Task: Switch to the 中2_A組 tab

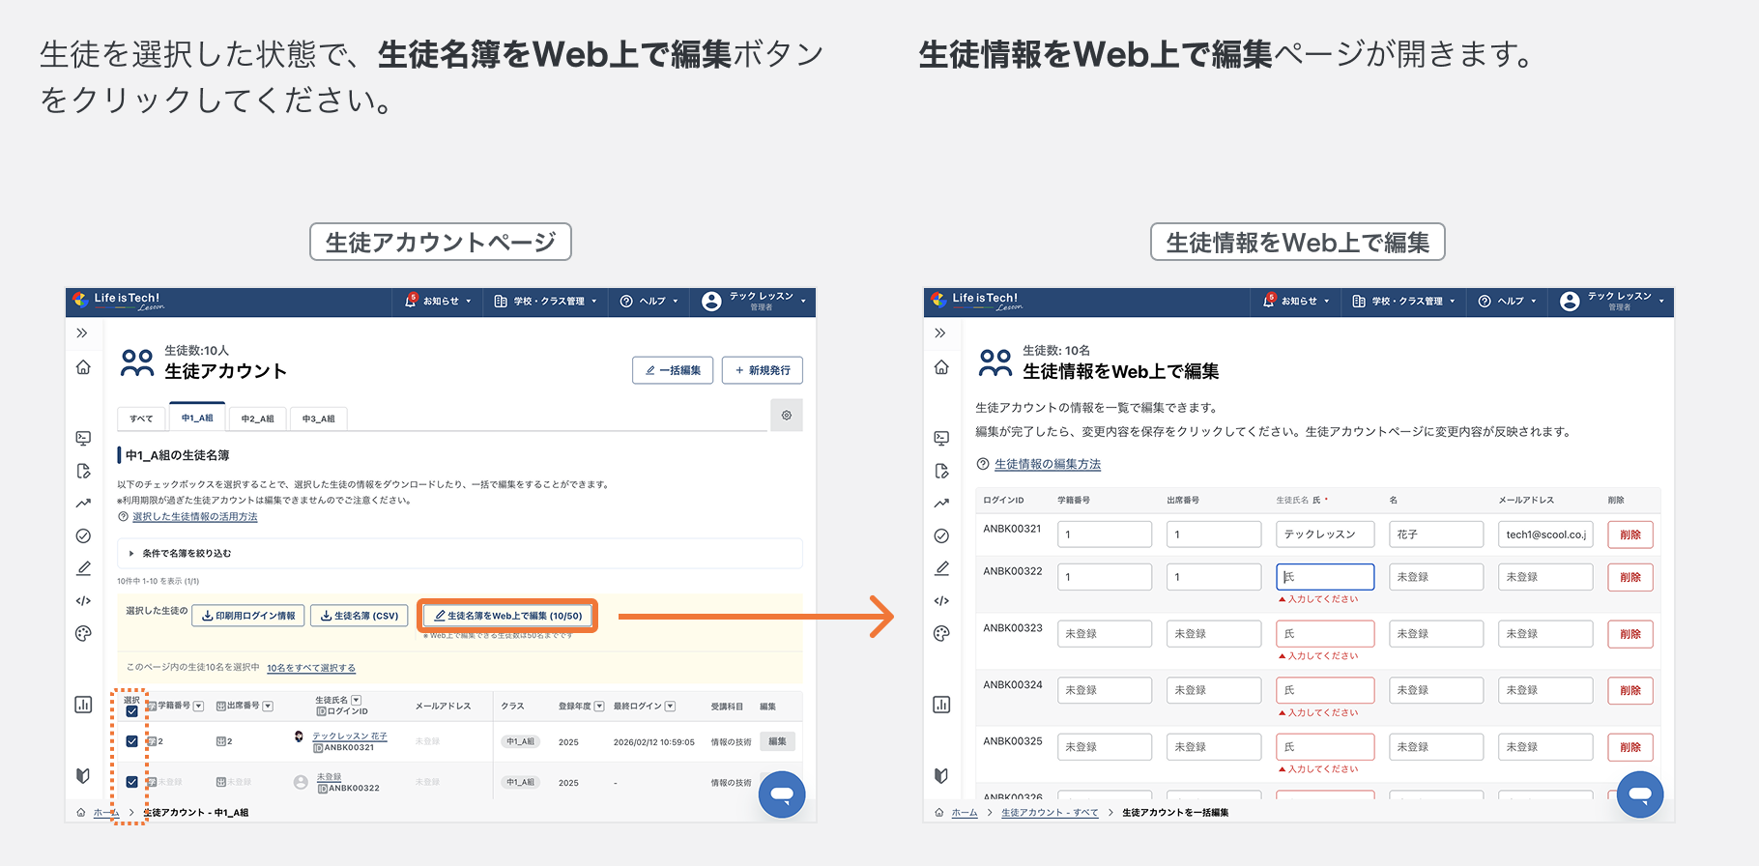Action: 257,419
